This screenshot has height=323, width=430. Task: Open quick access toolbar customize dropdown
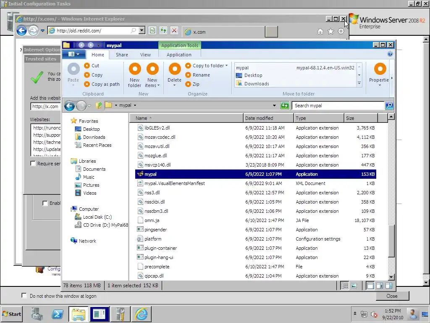coord(98,45)
